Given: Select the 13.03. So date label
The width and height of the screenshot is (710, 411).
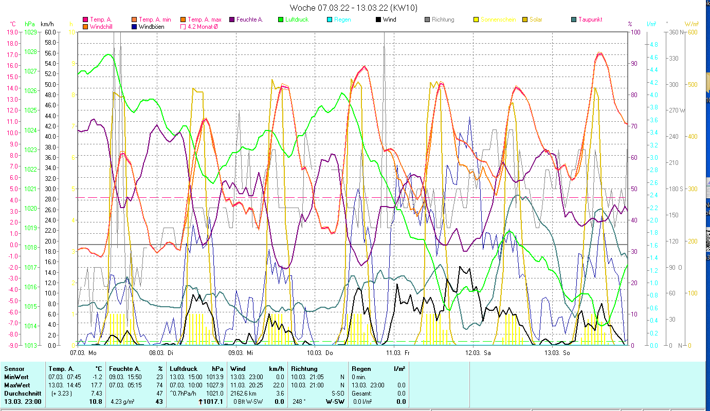Looking at the screenshot, I should click(x=557, y=353).
